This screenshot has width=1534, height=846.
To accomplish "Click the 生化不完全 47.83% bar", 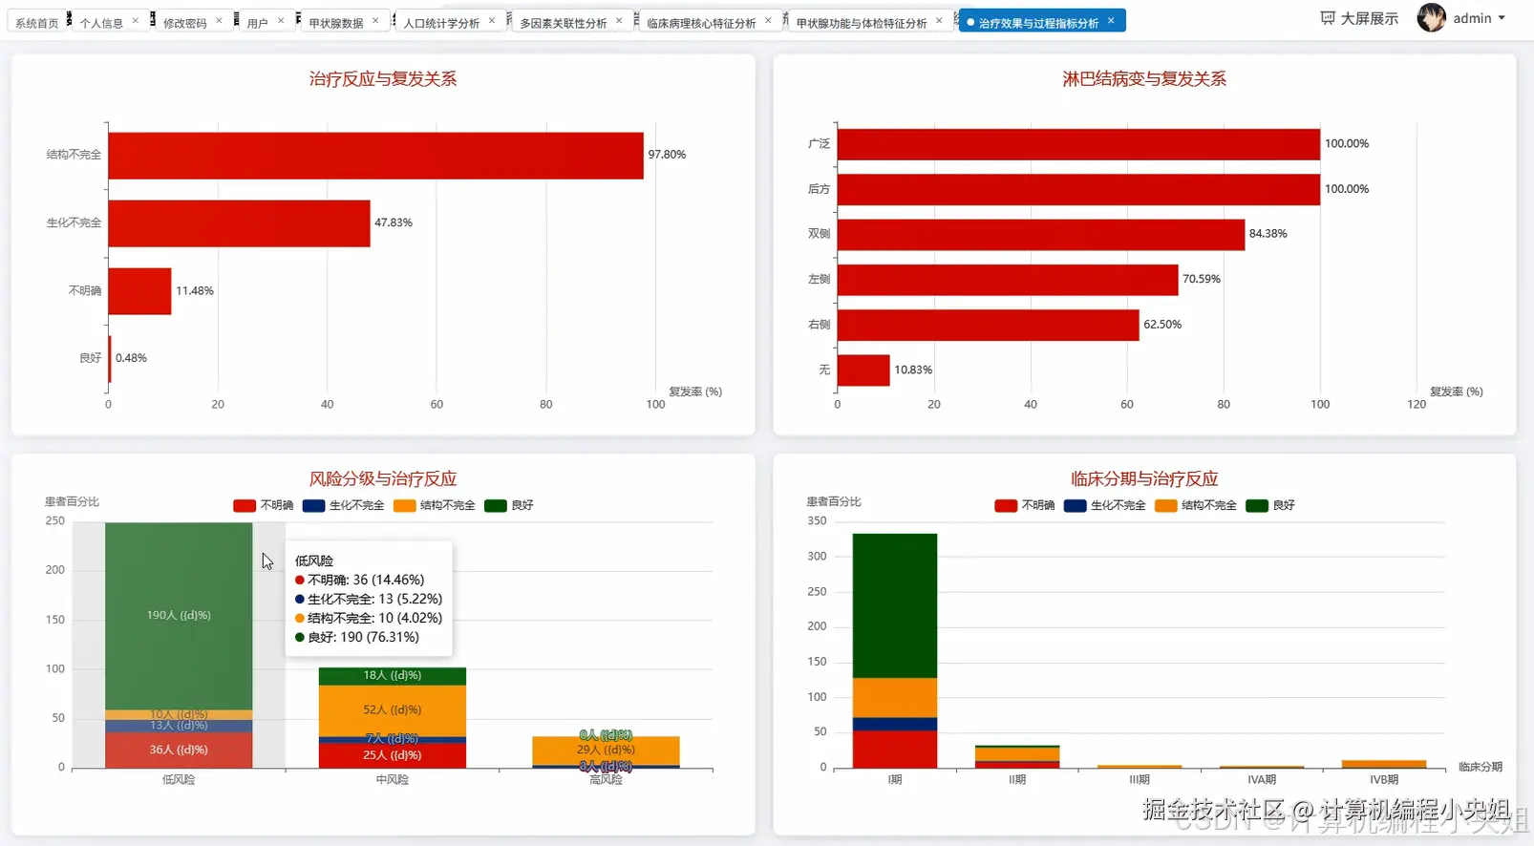I will [x=239, y=222].
